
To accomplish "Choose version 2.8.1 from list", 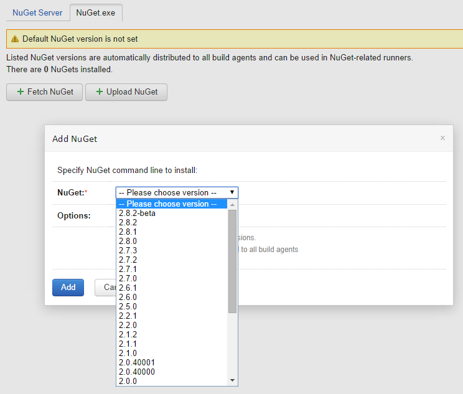I will click(x=172, y=232).
